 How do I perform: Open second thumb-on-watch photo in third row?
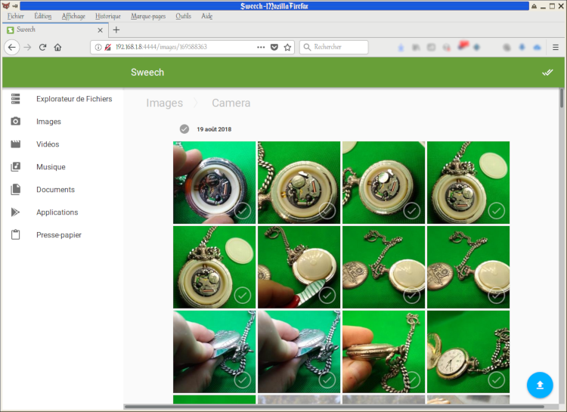[x=299, y=352]
